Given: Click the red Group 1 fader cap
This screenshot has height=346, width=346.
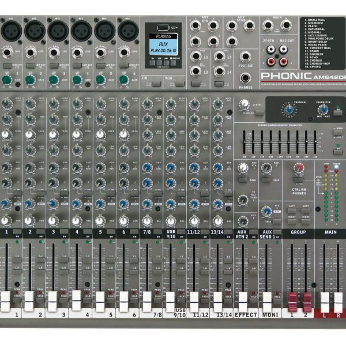Looking at the screenshot, I should click(x=292, y=302).
